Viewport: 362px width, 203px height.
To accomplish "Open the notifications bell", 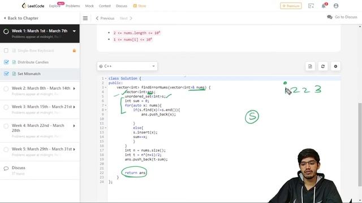I will 324,6.
